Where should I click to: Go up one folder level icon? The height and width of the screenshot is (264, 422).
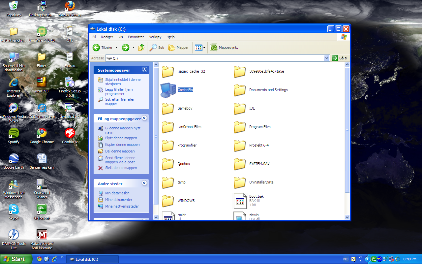click(x=141, y=48)
